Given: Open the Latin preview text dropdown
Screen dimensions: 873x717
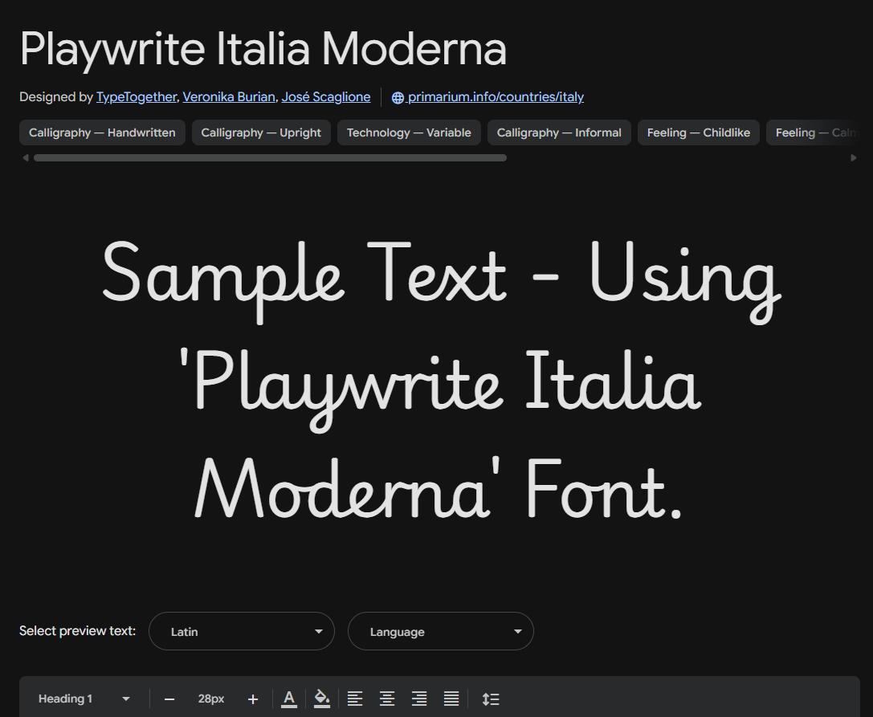Looking at the screenshot, I should (x=242, y=631).
